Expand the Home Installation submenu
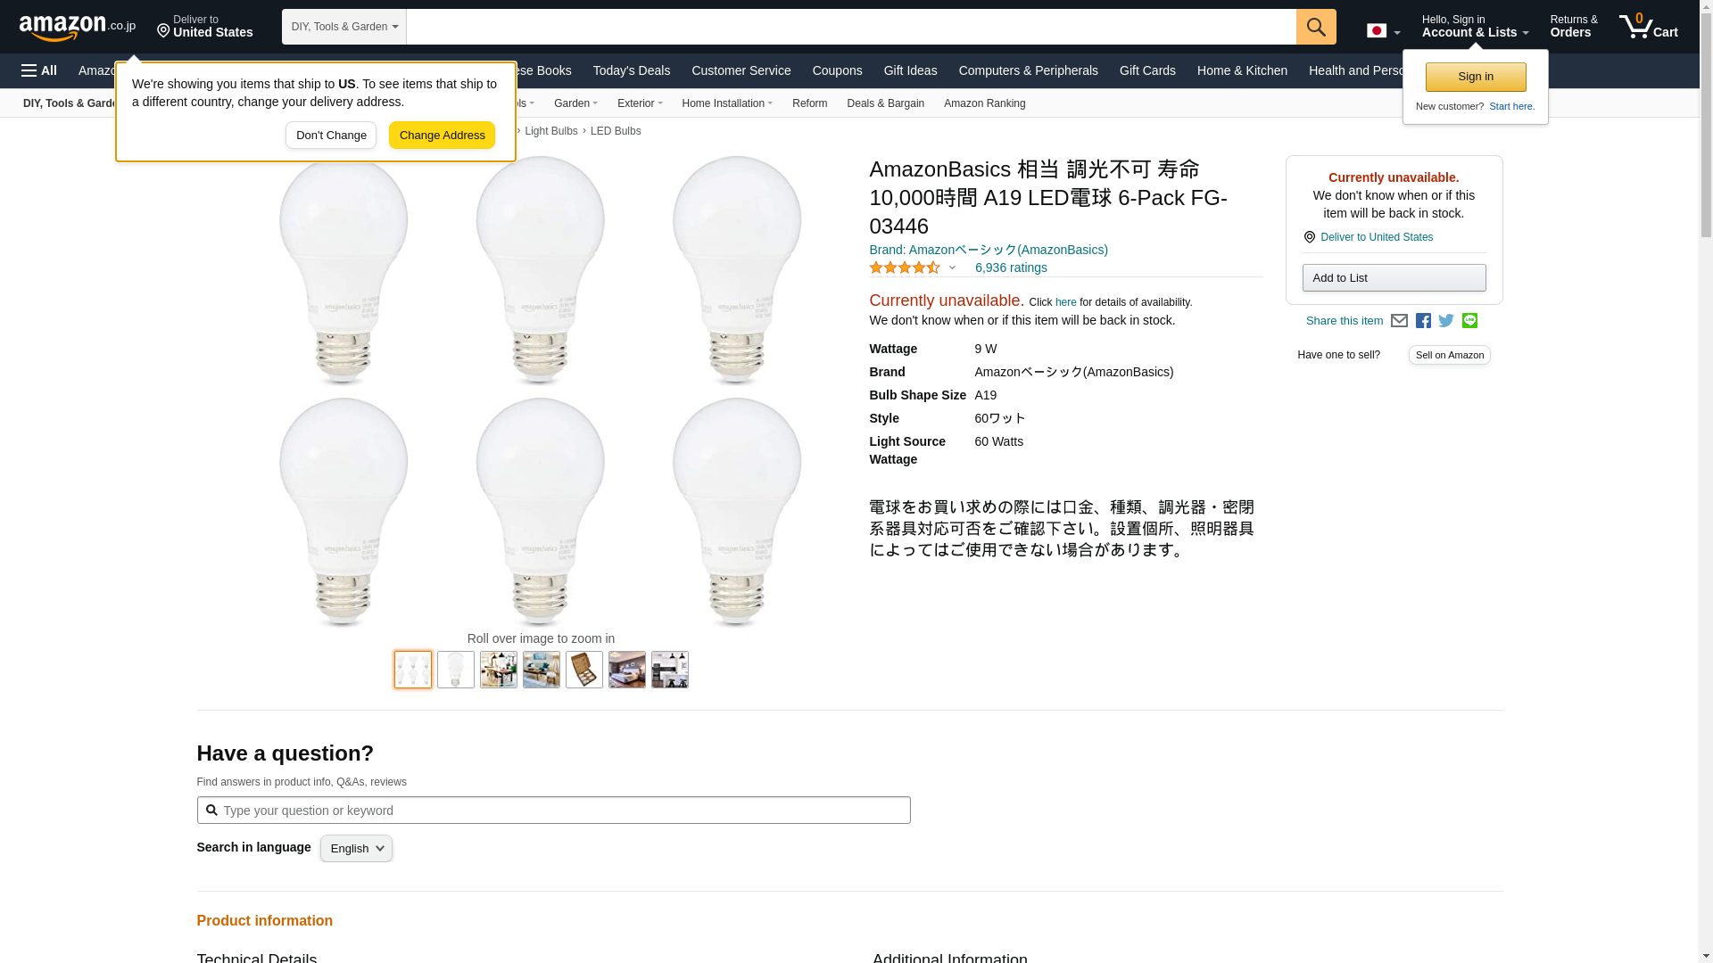1713x963 pixels. [x=727, y=103]
